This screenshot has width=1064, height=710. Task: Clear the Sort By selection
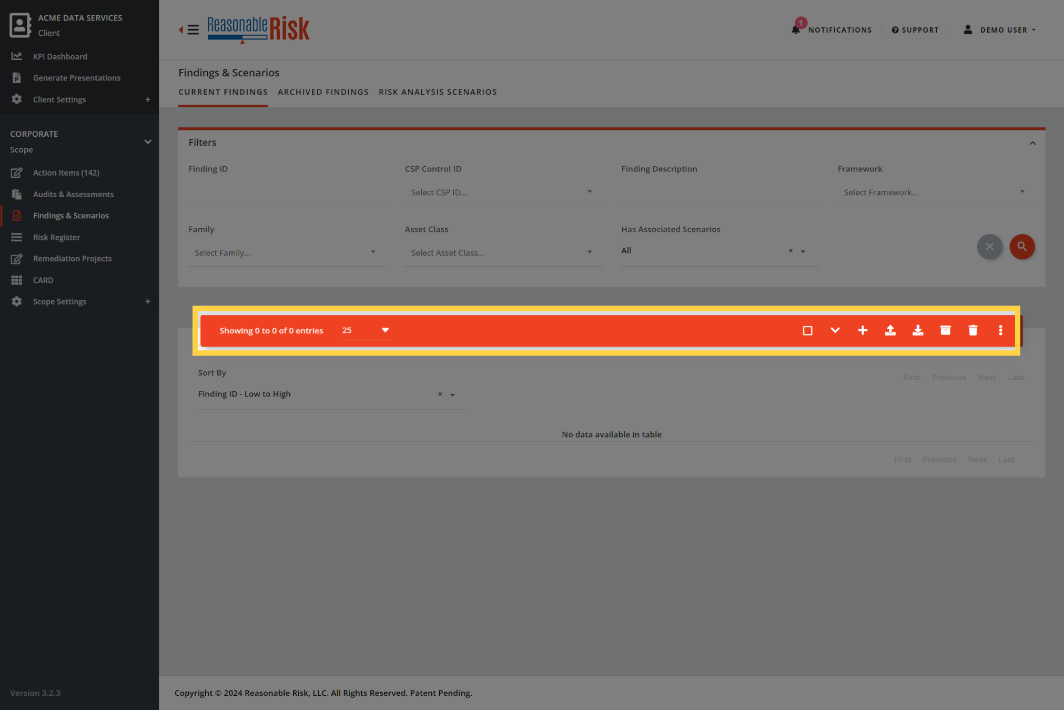point(440,394)
